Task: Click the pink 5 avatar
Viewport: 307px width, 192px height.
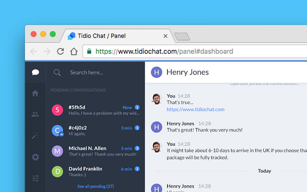Action: tap(58, 110)
